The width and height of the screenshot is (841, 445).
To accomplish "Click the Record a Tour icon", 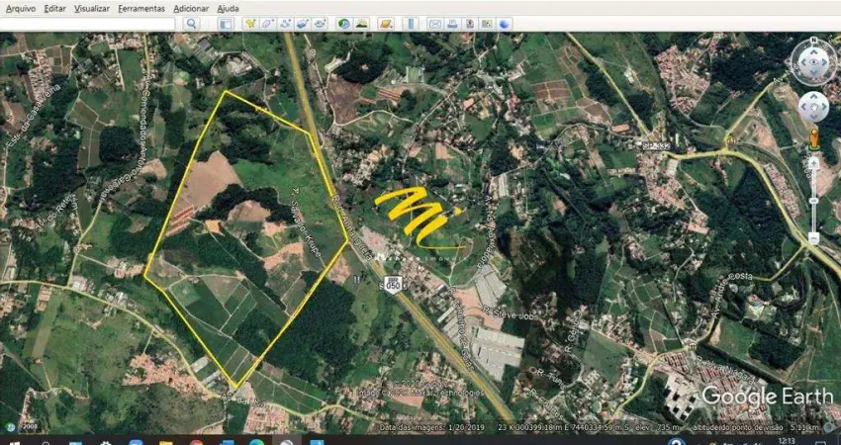I will click(x=321, y=24).
